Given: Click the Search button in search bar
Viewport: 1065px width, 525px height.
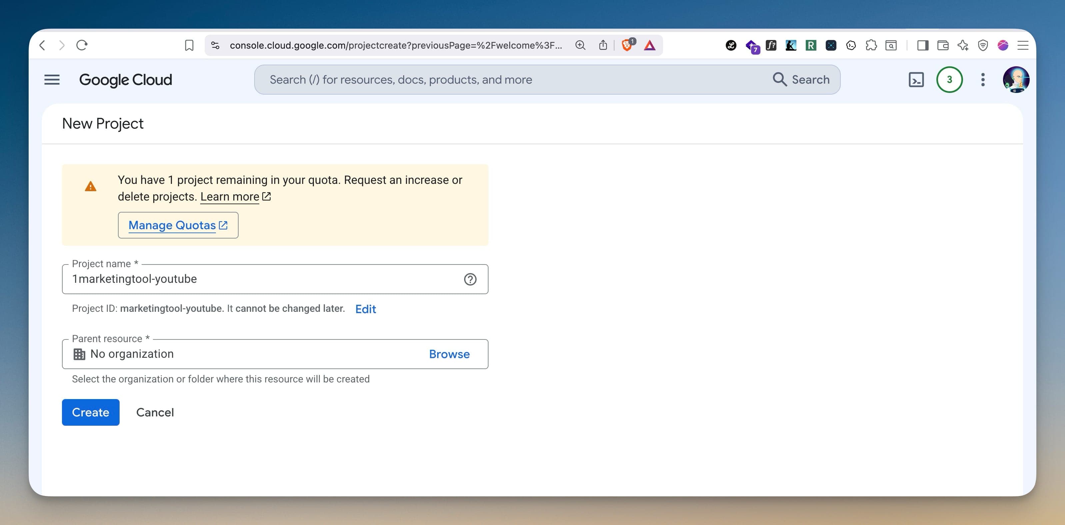Looking at the screenshot, I should click(x=801, y=79).
